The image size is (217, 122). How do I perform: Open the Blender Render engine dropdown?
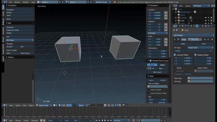tap(103, 2)
